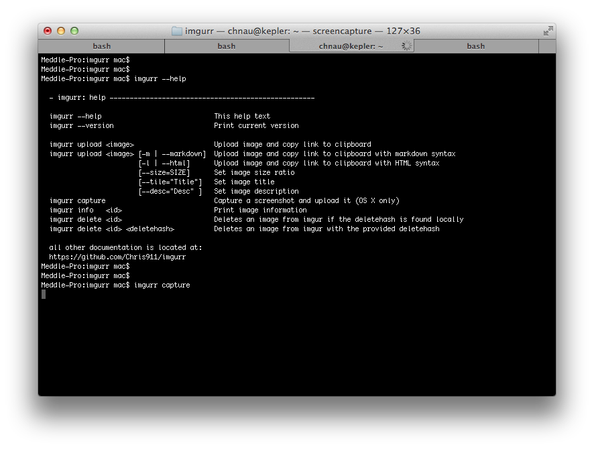Switch to the leftmost bash tab

coord(101,46)
